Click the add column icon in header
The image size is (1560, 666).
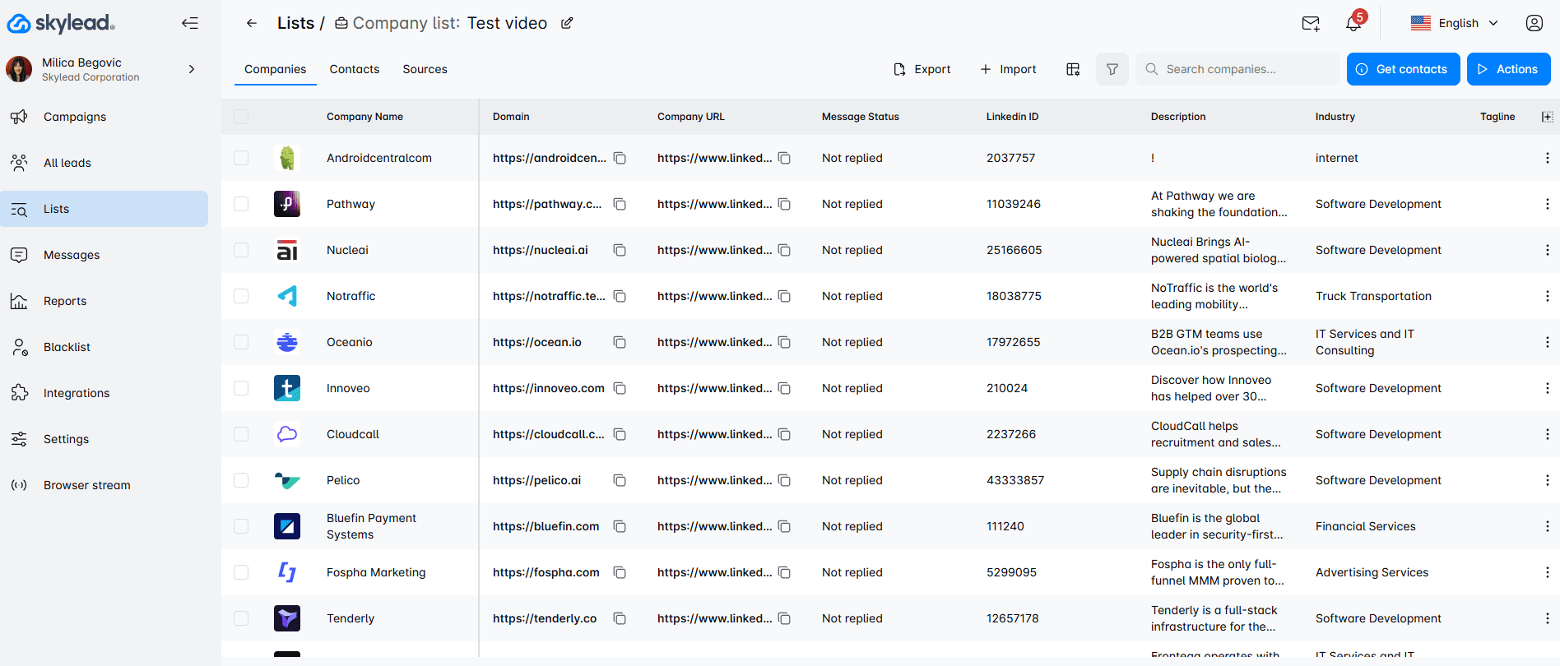[x=1547, y=117]
